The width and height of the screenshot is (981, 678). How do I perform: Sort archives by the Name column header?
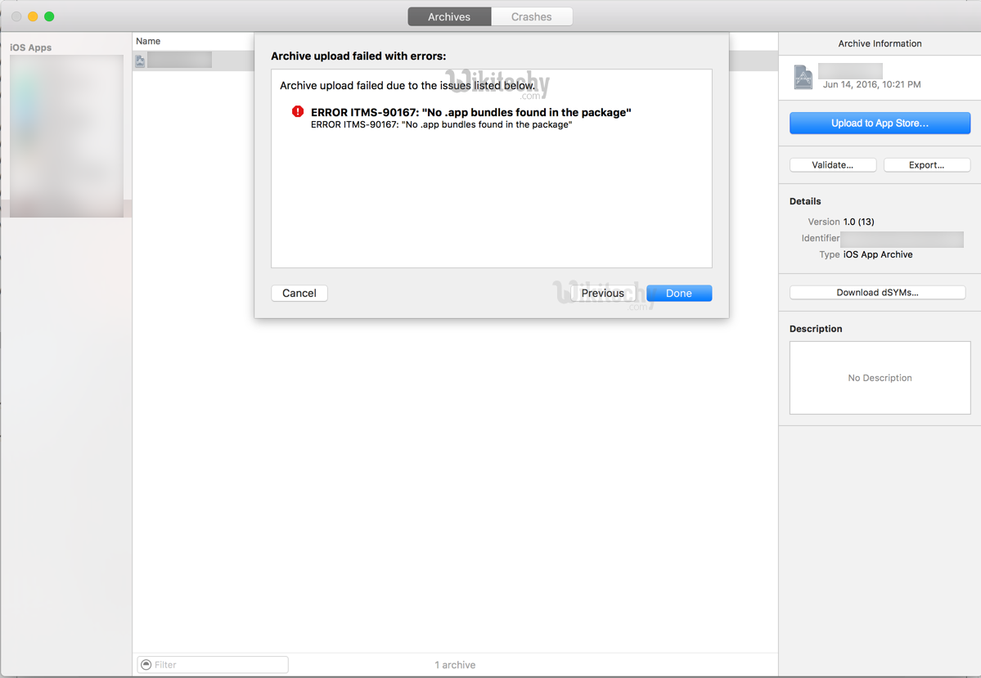point(148,41)
